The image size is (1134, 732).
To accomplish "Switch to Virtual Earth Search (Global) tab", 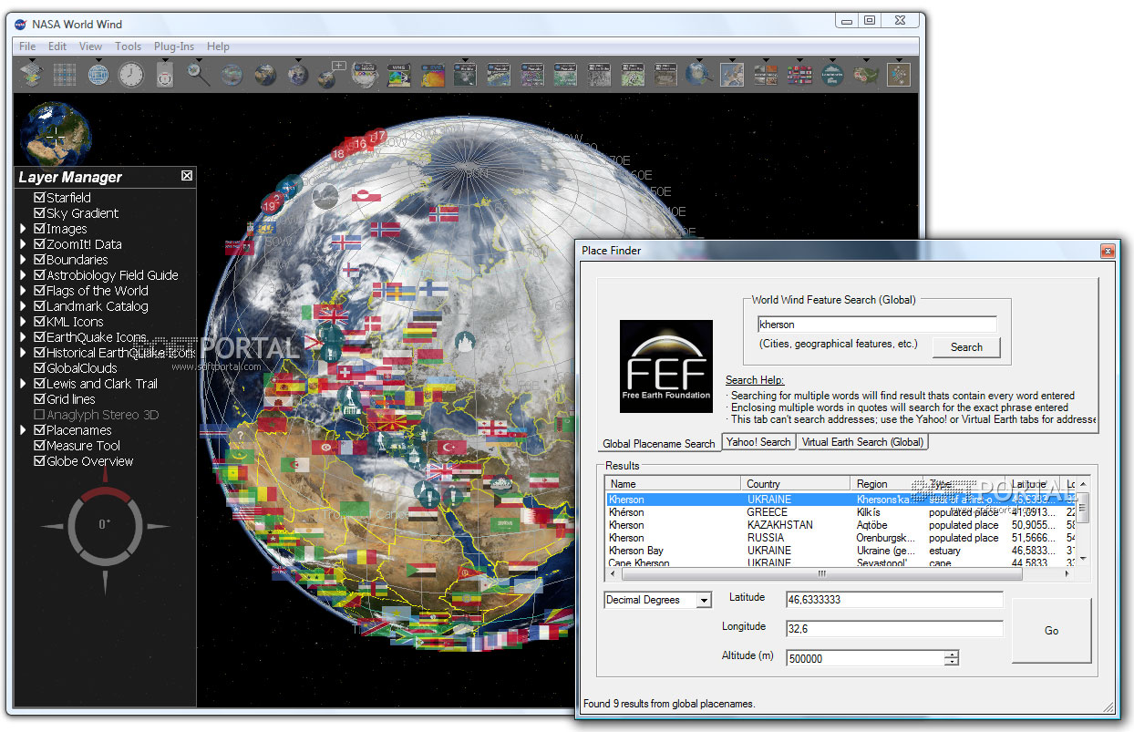I will 862,442.
